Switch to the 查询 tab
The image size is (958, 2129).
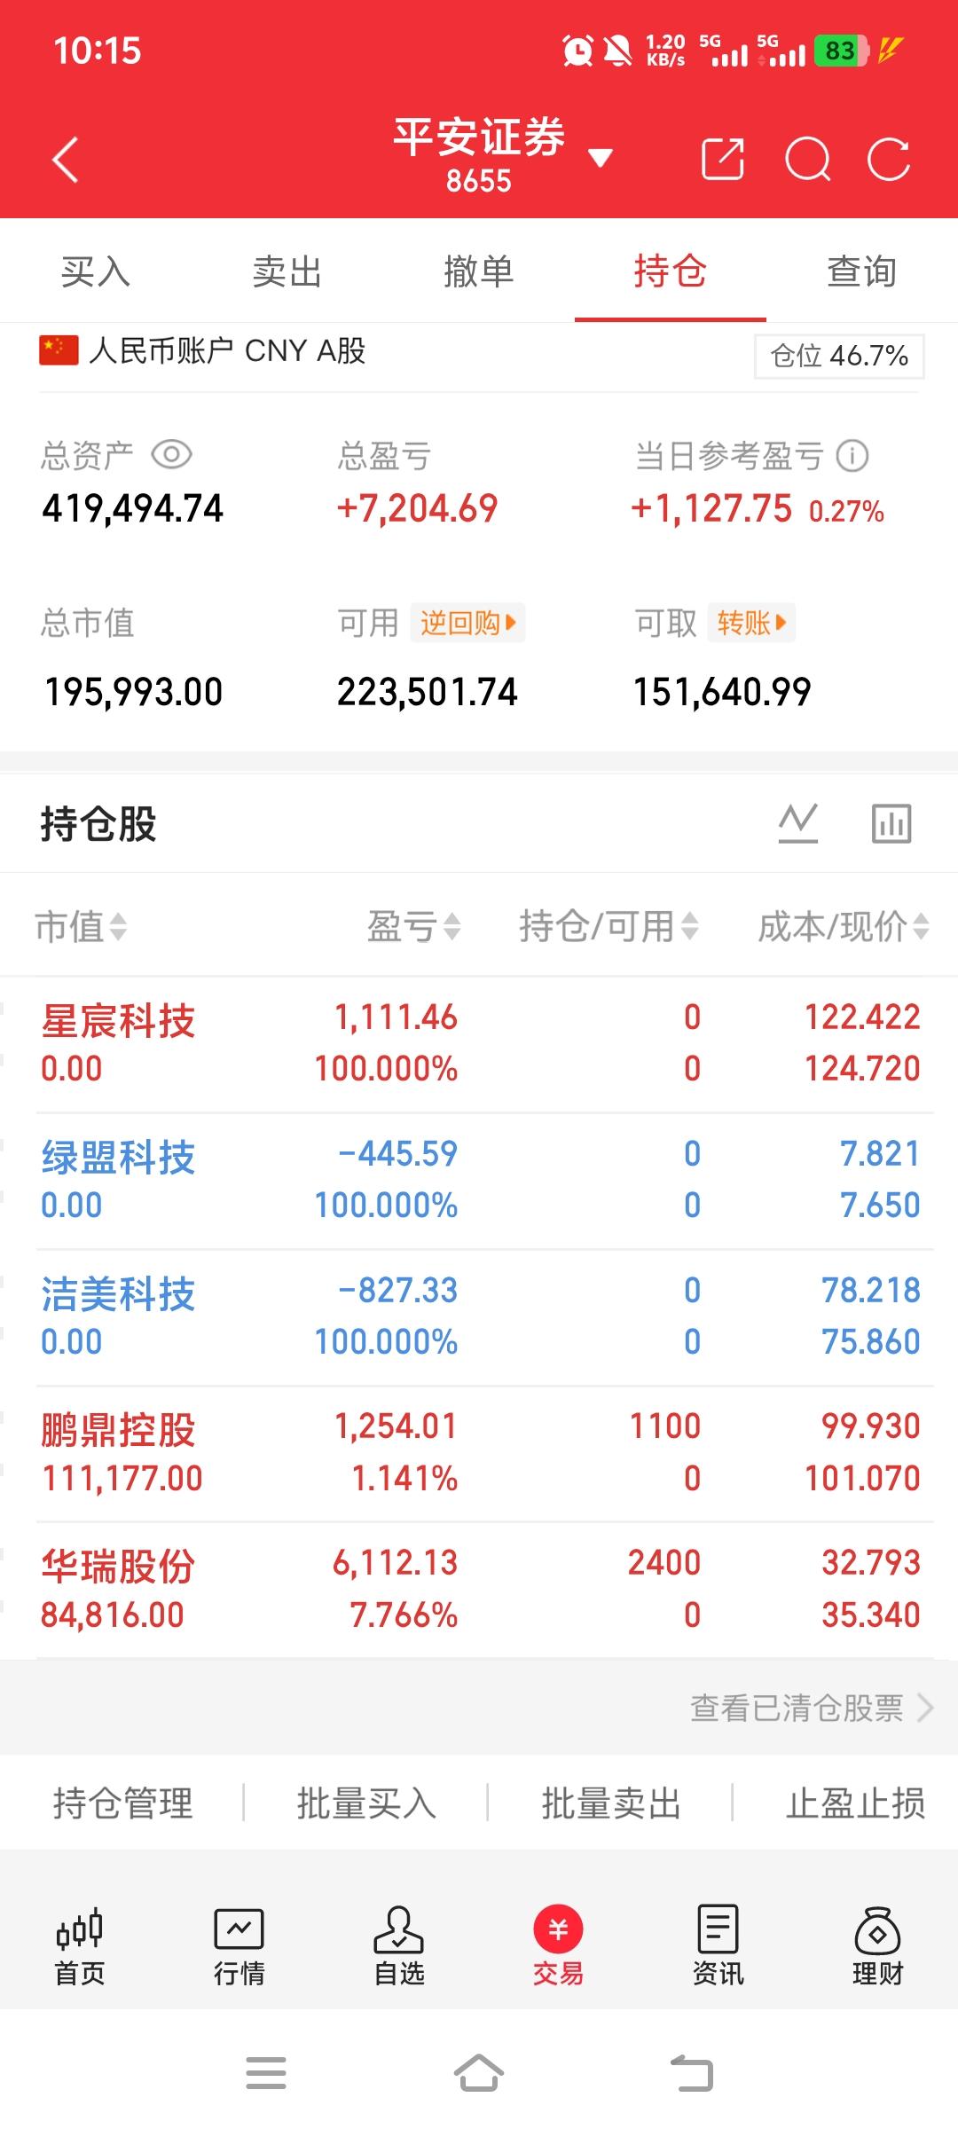tap(862, 271)
